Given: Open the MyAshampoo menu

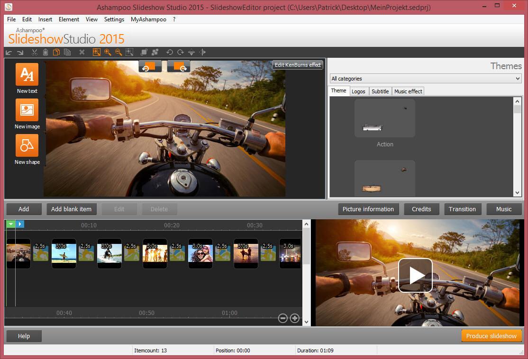Looking at the screenshot, I should coord(148,19).
